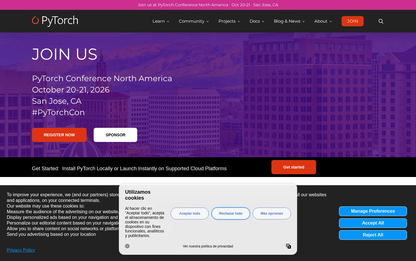Click the top conference announcement banner
Image resolution: width=416 pixels, height=261 pixels.
[208, 5]
